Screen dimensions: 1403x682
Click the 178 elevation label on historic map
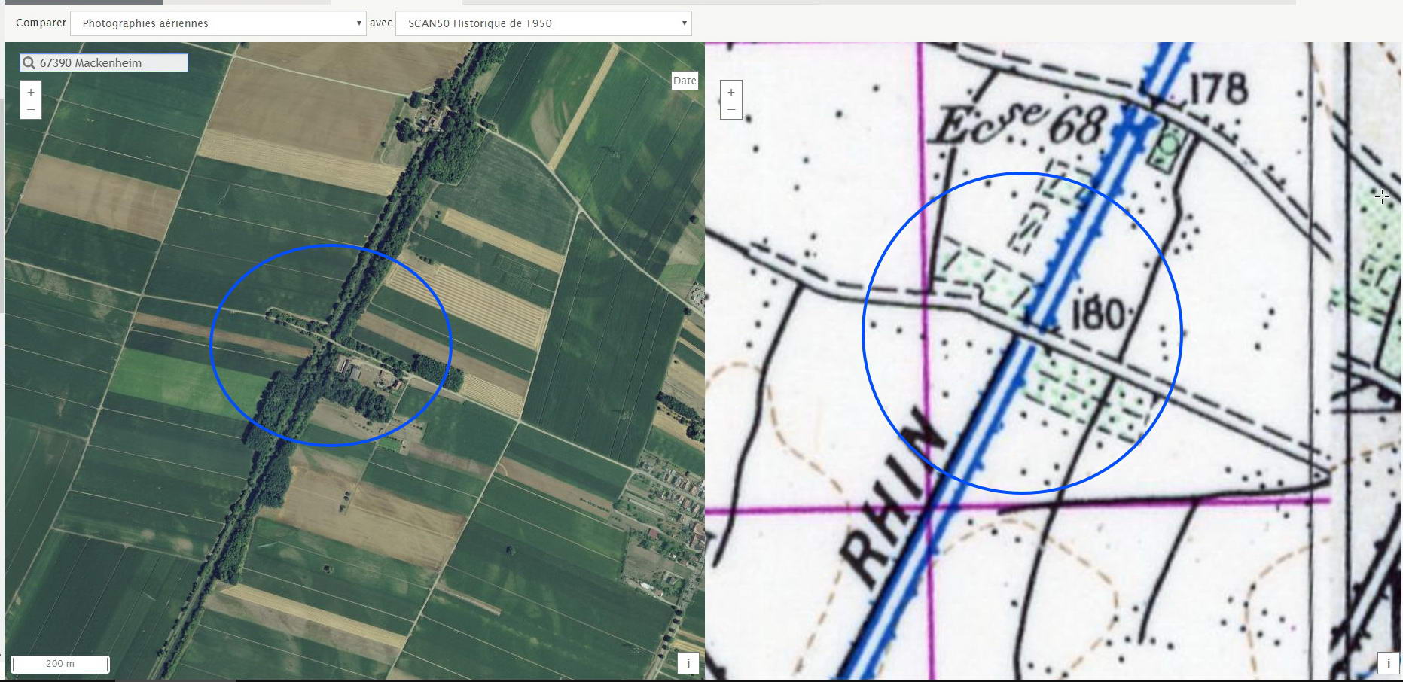(1218, 90)
